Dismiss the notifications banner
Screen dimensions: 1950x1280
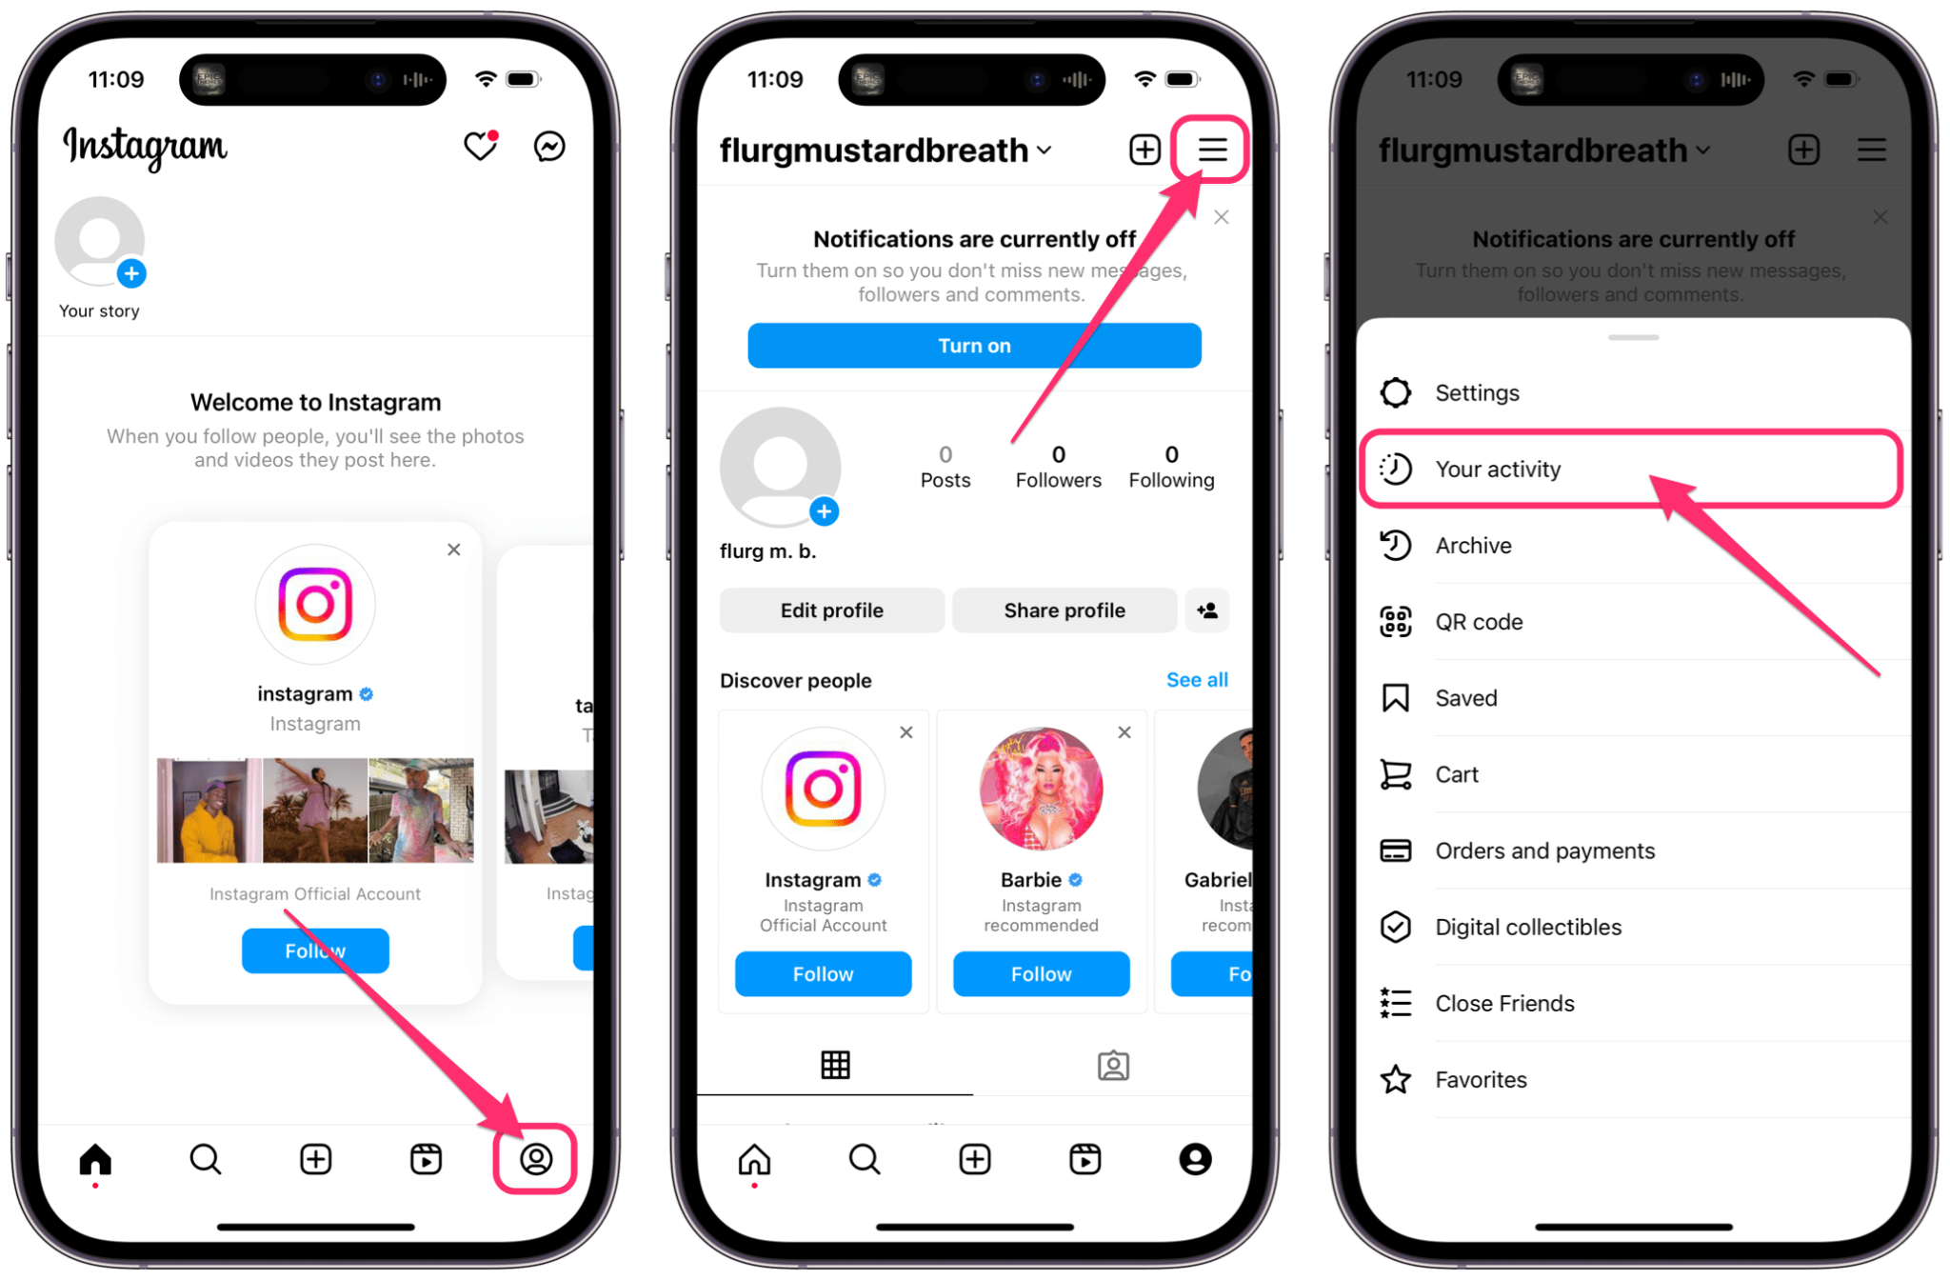[1222, 221]
